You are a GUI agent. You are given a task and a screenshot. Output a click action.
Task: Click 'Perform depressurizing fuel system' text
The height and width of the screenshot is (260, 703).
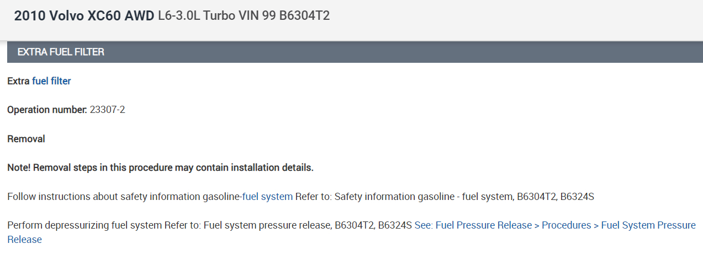[84, 225]
